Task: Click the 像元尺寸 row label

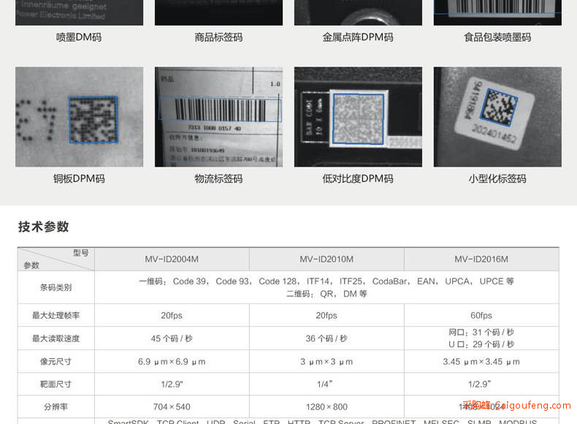Action: click(56, 362)
